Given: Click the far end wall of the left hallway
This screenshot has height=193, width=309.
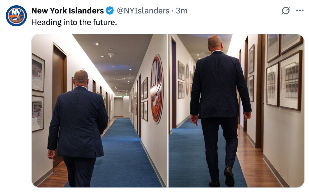Looking at the screenshot, I should click(x=119, y=107).
